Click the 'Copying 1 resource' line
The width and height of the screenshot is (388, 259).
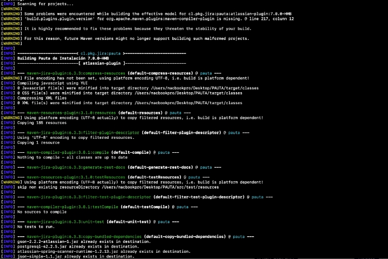[38, 143]
